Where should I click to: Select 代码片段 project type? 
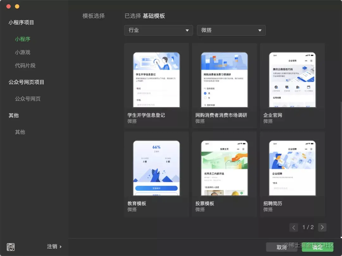(26, 65)
